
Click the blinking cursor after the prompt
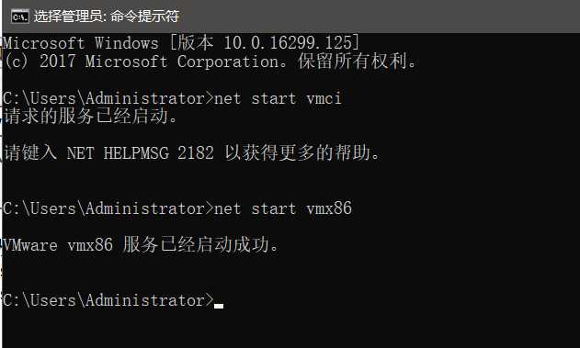tap(219, 306)
